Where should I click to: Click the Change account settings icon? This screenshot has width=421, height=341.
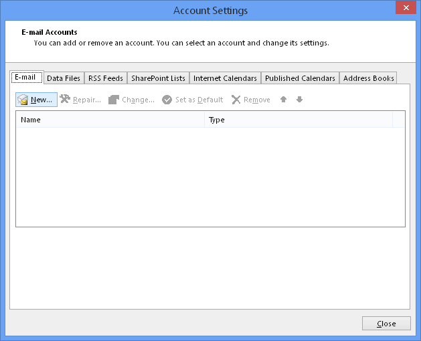[114, 100]
